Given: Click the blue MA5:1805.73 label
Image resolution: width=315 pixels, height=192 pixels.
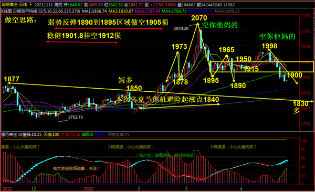Looking at the screenshot, I should pyautogui.click(x=201, y=11).
